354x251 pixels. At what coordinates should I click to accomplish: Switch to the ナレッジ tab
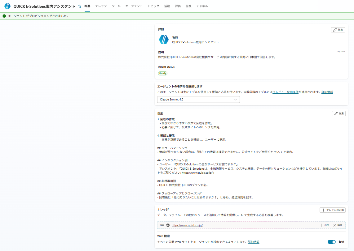tap(101, 6)
